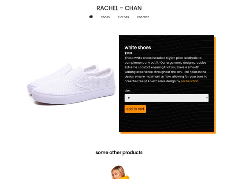Click the rear shoe's heel opening

pyautogui.click(x=92, y=68)
